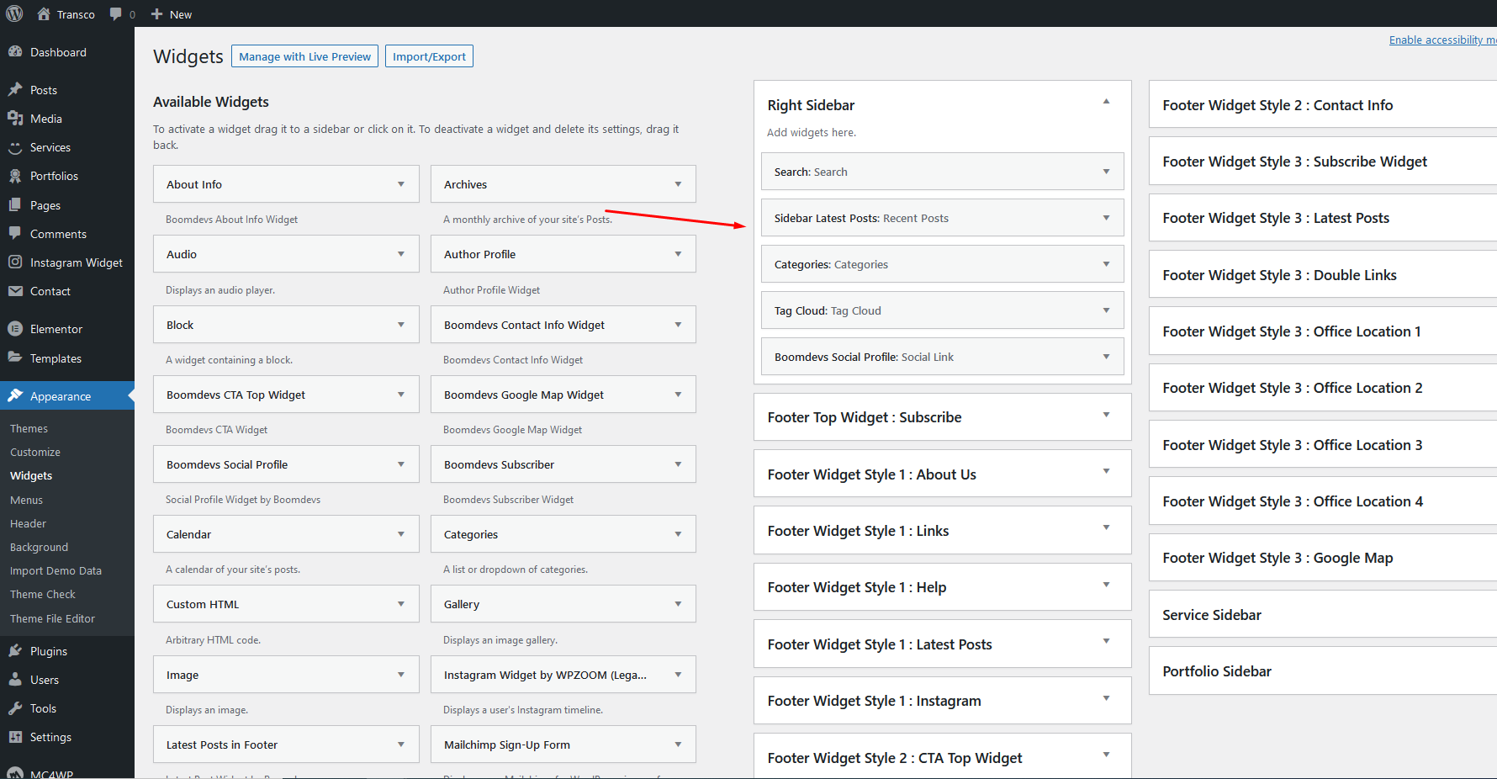
Task: Collapse the Right Sidebar panel arrow
Action: pyautogui.click(x=1106, y=102)
